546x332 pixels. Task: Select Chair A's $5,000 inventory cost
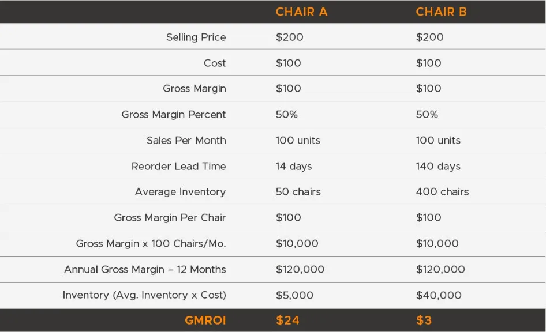click(294, 295)
